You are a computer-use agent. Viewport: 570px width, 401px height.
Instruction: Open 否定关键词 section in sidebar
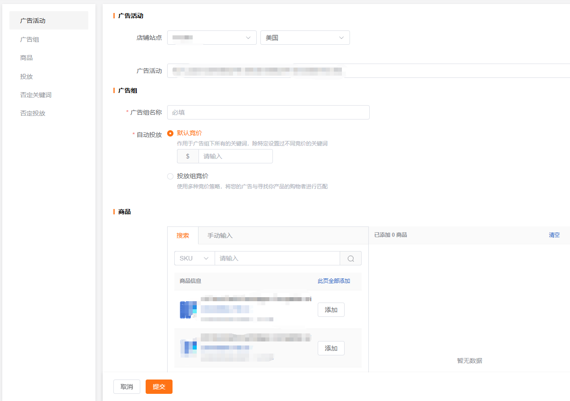click(x=36, y=95)
